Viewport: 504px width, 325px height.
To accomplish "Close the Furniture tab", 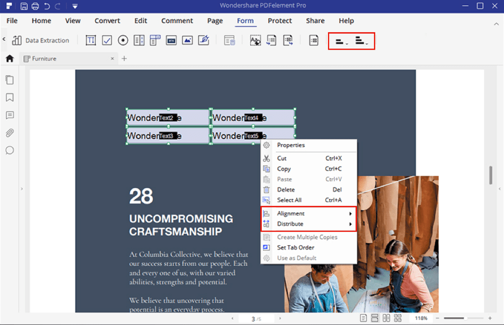I will point(112,59).
